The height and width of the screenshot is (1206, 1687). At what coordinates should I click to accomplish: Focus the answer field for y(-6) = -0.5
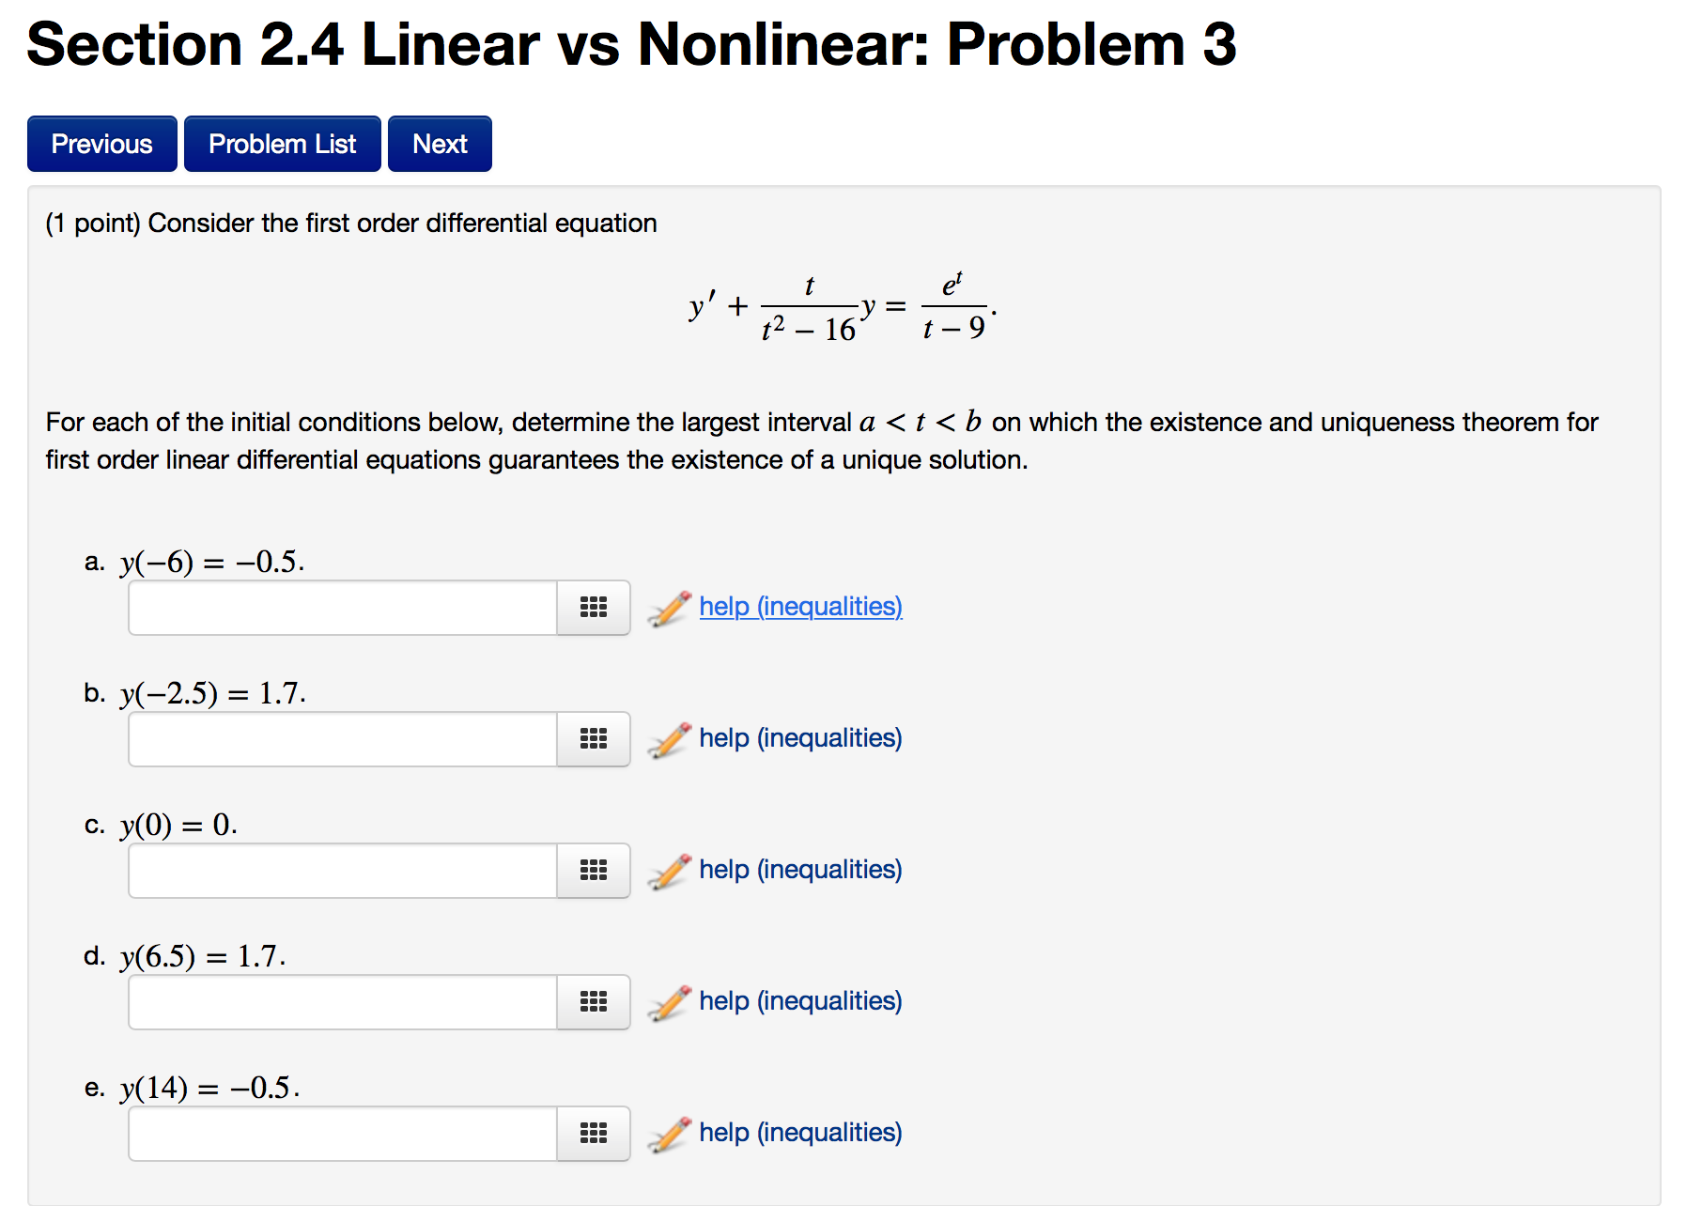[x=343, y=608]
